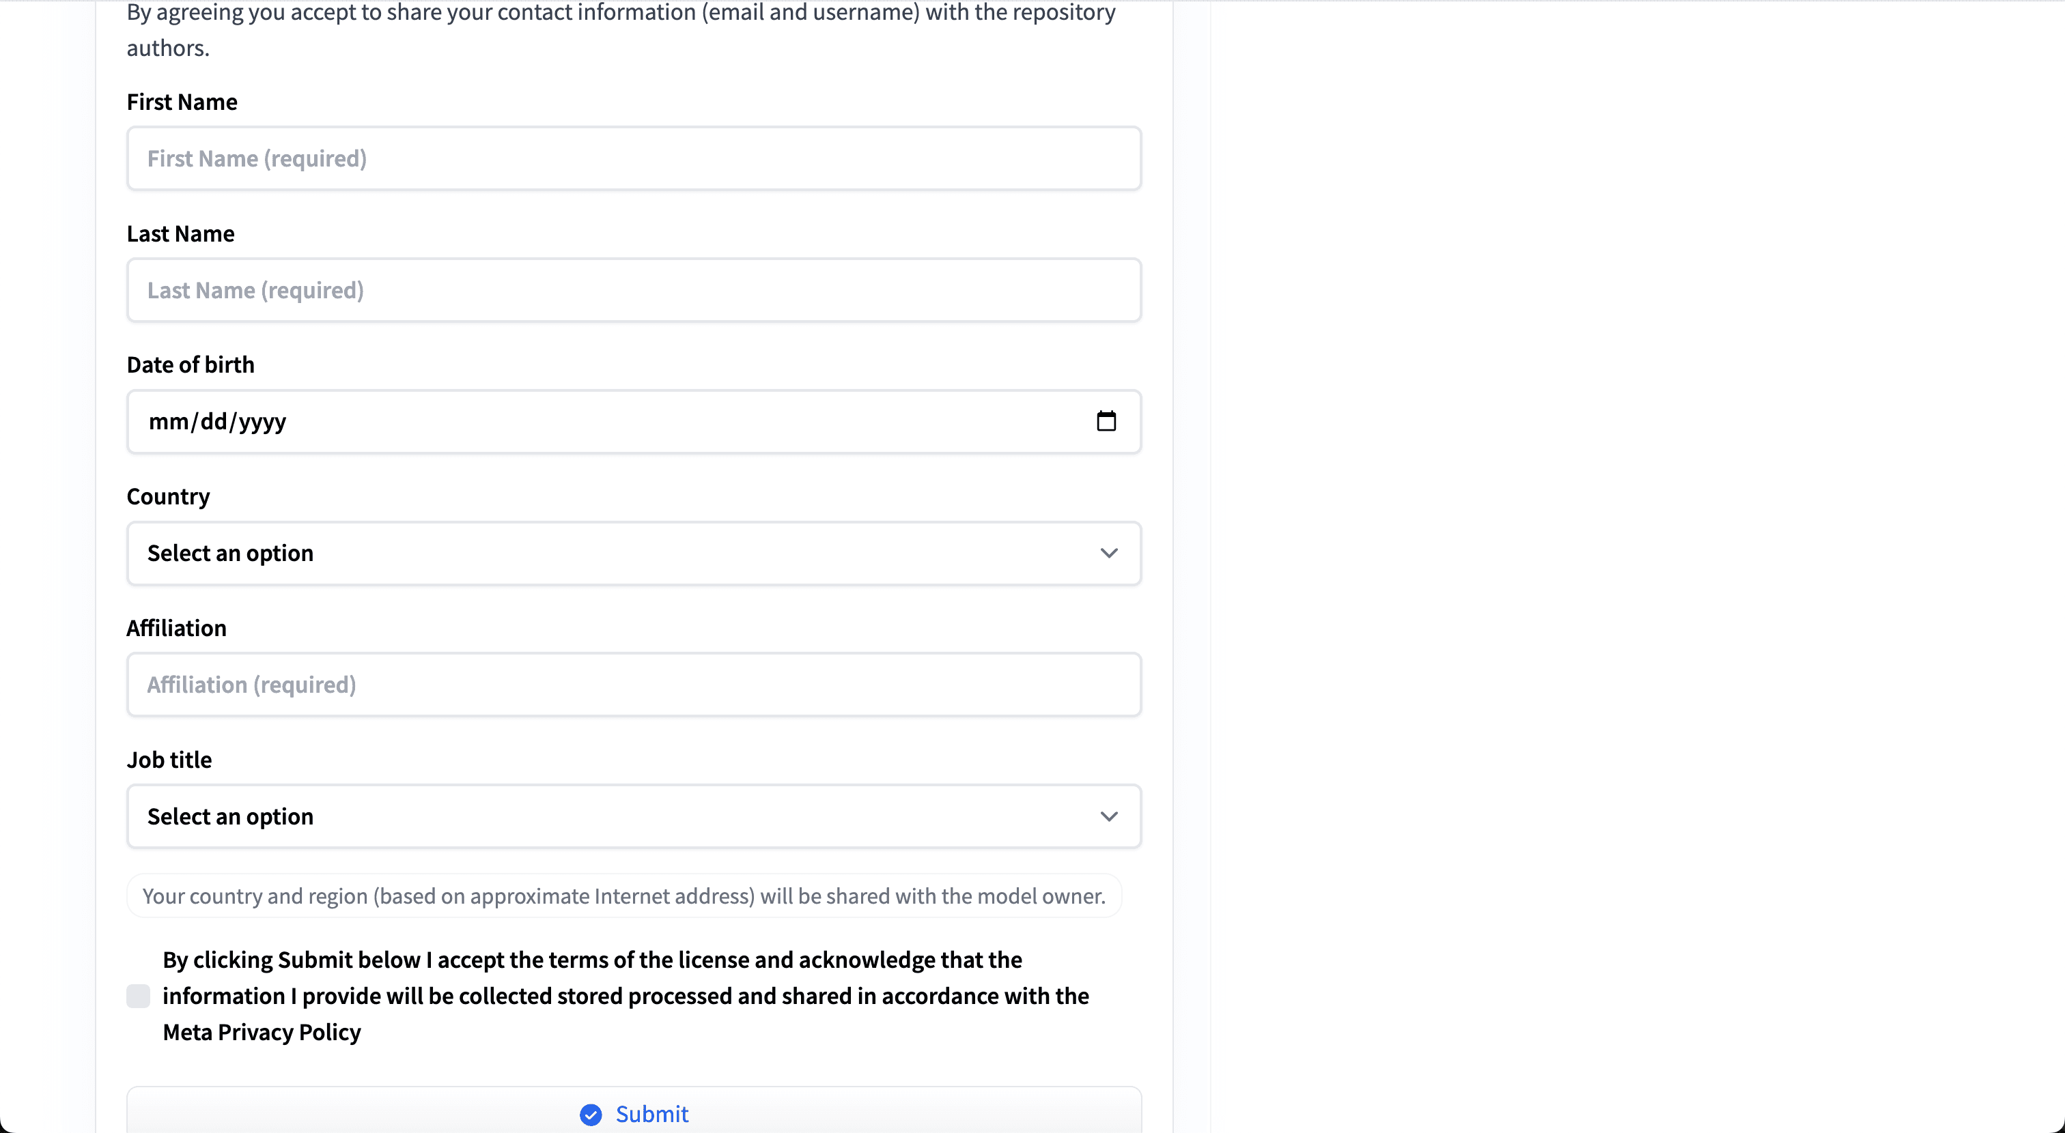Click the 'Affiliation' field label

[176, 628]
